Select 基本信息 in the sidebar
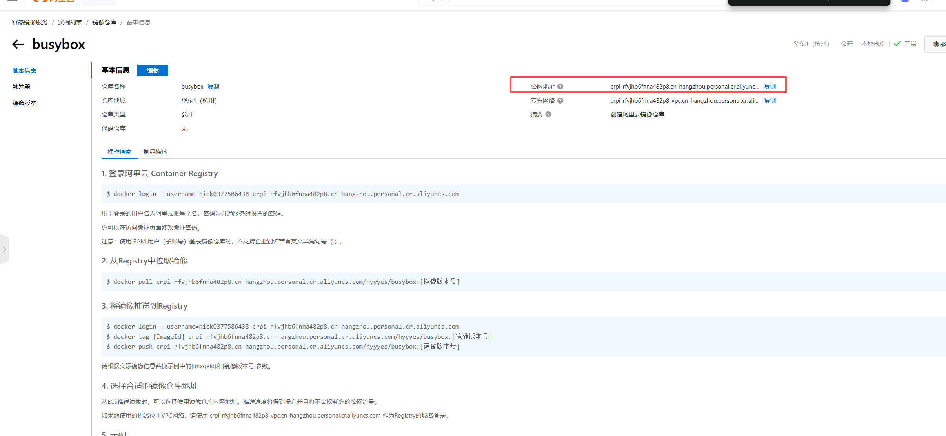Viewport: 946px width, 436px height. 24,71
